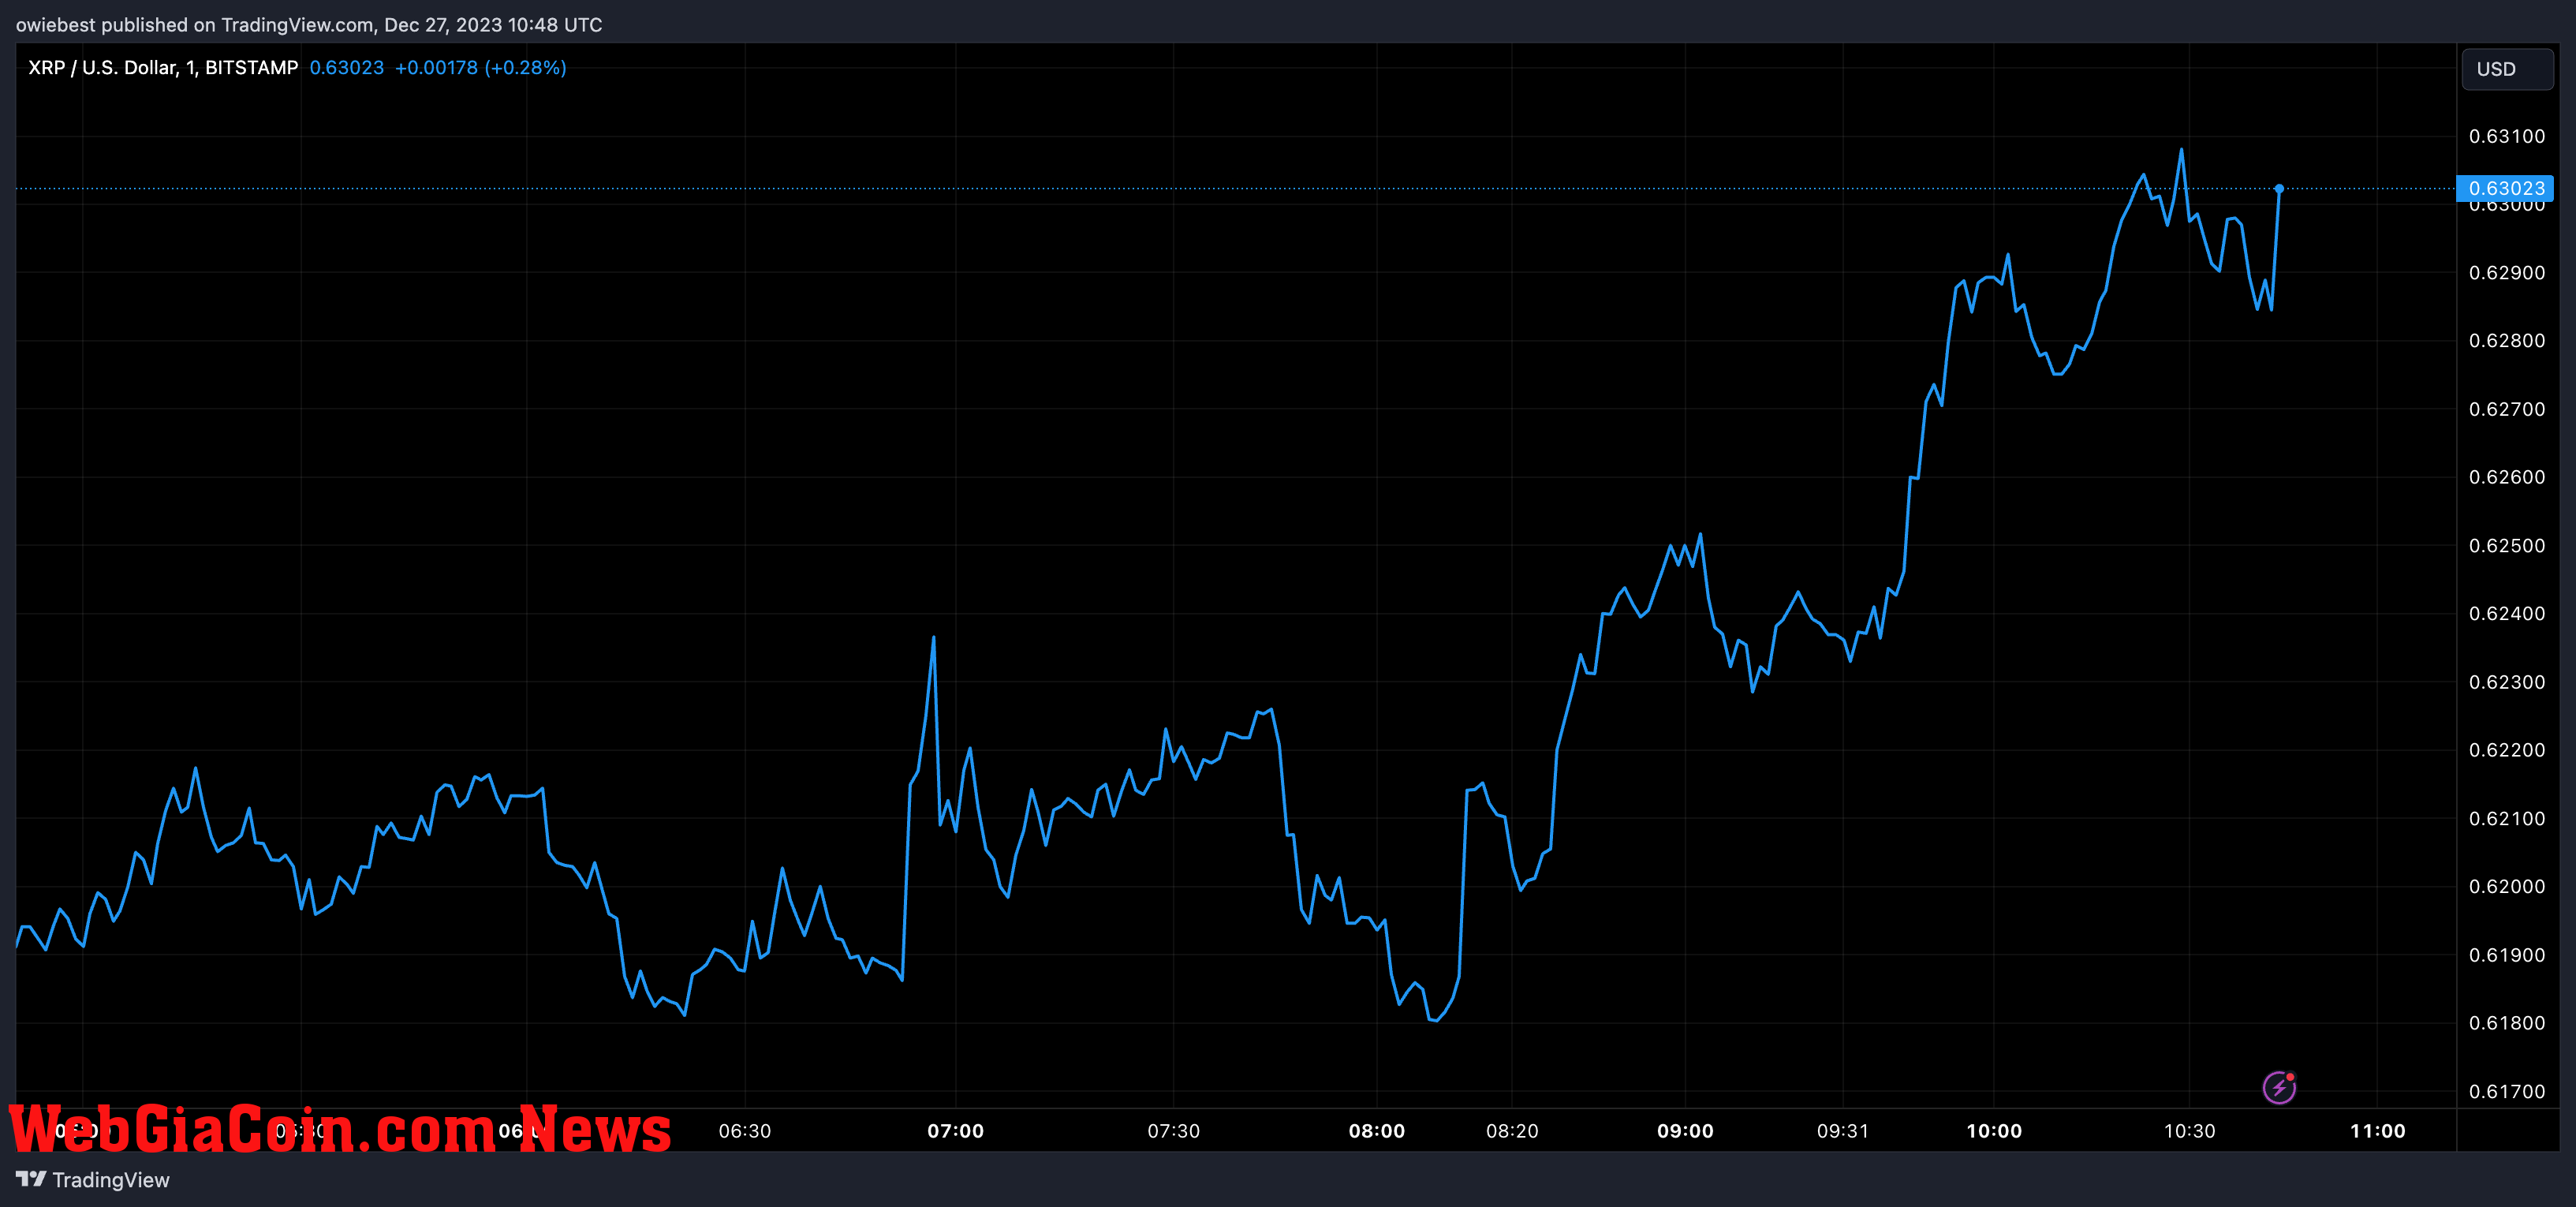Click the 0.62700 price axis label
The image size is (2576, 1207).
(2507, 409)
